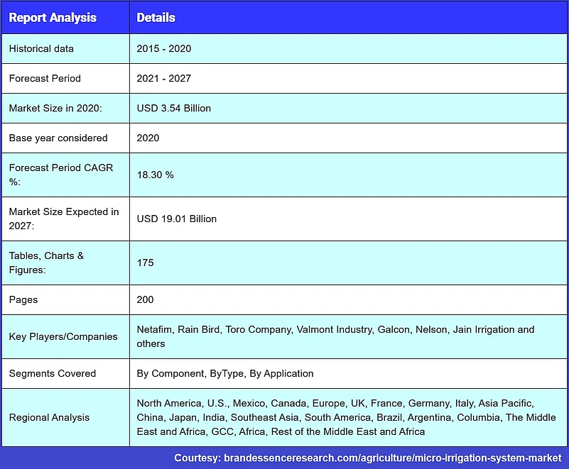
Task: Click the Netafim, Rain Bird companies list
Action: [335, 336]
